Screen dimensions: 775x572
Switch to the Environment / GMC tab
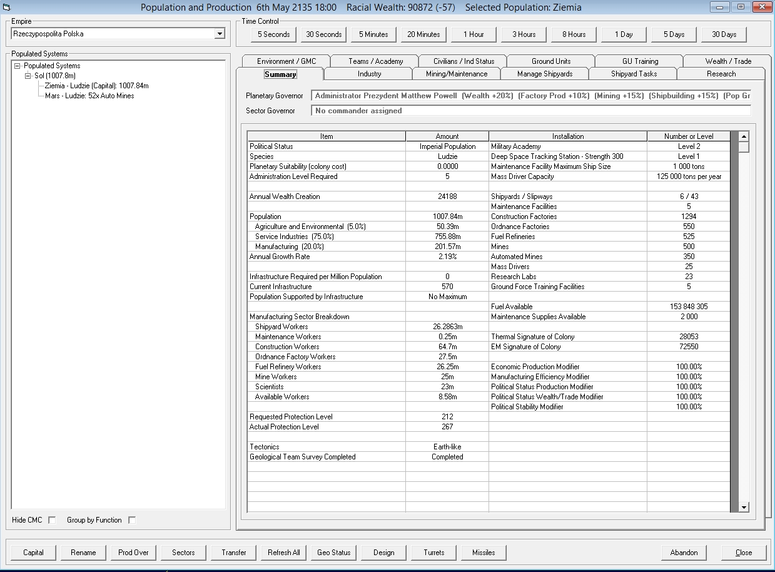coord(286,61)
